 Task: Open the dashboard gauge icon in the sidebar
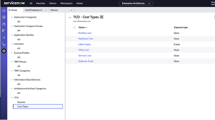pos(4,17)
